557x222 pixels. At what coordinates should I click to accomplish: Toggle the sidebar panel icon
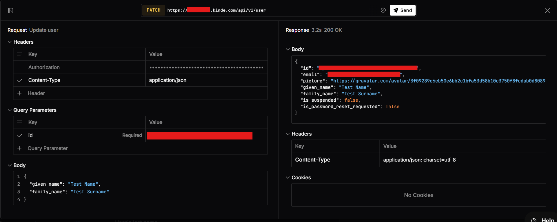pos(10,11)
